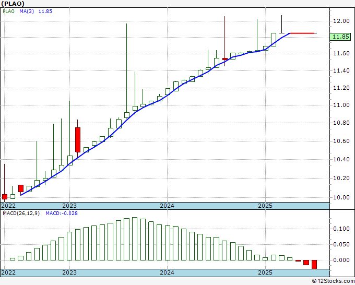Click the MACD:-0.028 value label
The width and height of the screenshot is (355, 285).
pyautogui.click(x=62, y=213)
